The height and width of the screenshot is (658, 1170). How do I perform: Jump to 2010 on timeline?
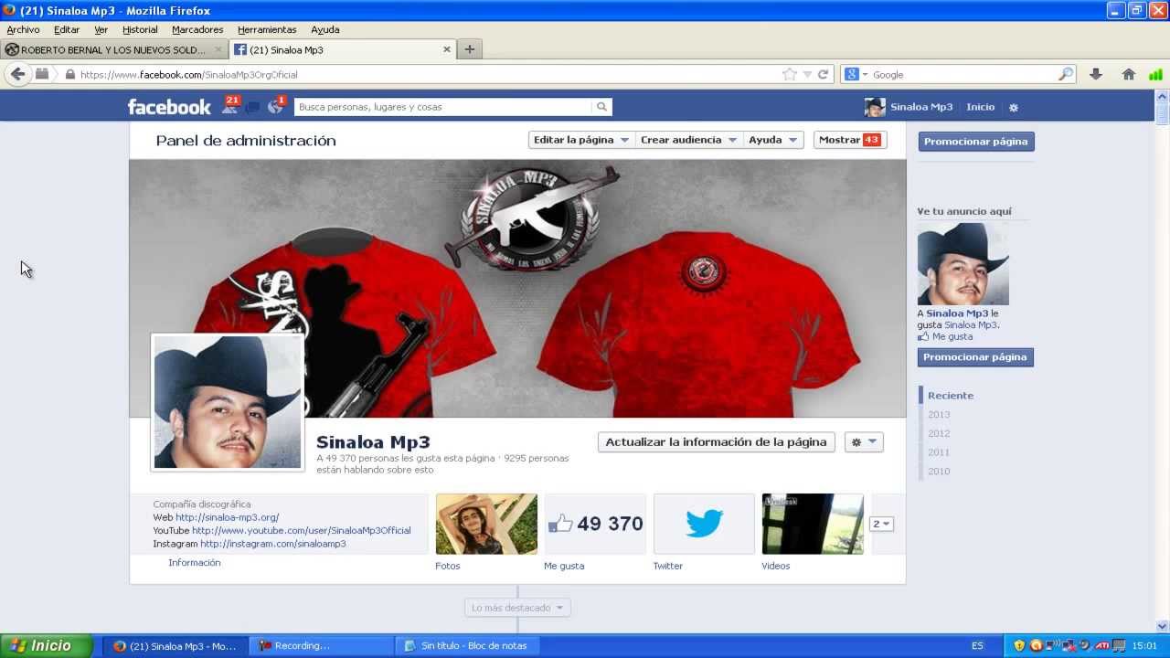[939, 472]
